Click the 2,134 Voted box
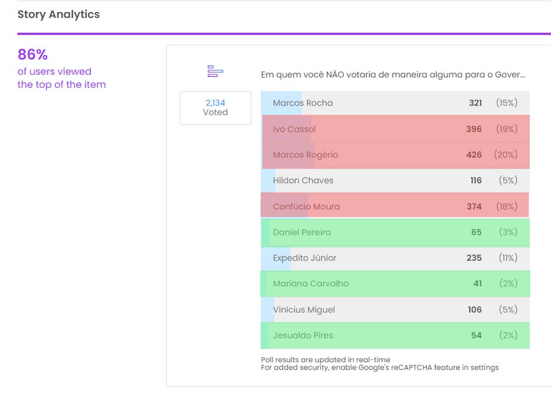The width and height of the screenshot is (551, 395). (x=215, y=108)
